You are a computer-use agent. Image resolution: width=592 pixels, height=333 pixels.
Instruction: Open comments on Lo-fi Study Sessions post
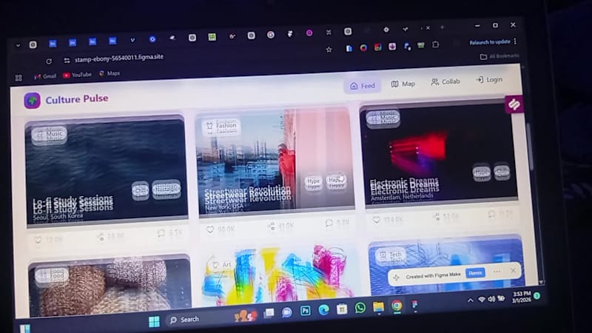(161, 233)
